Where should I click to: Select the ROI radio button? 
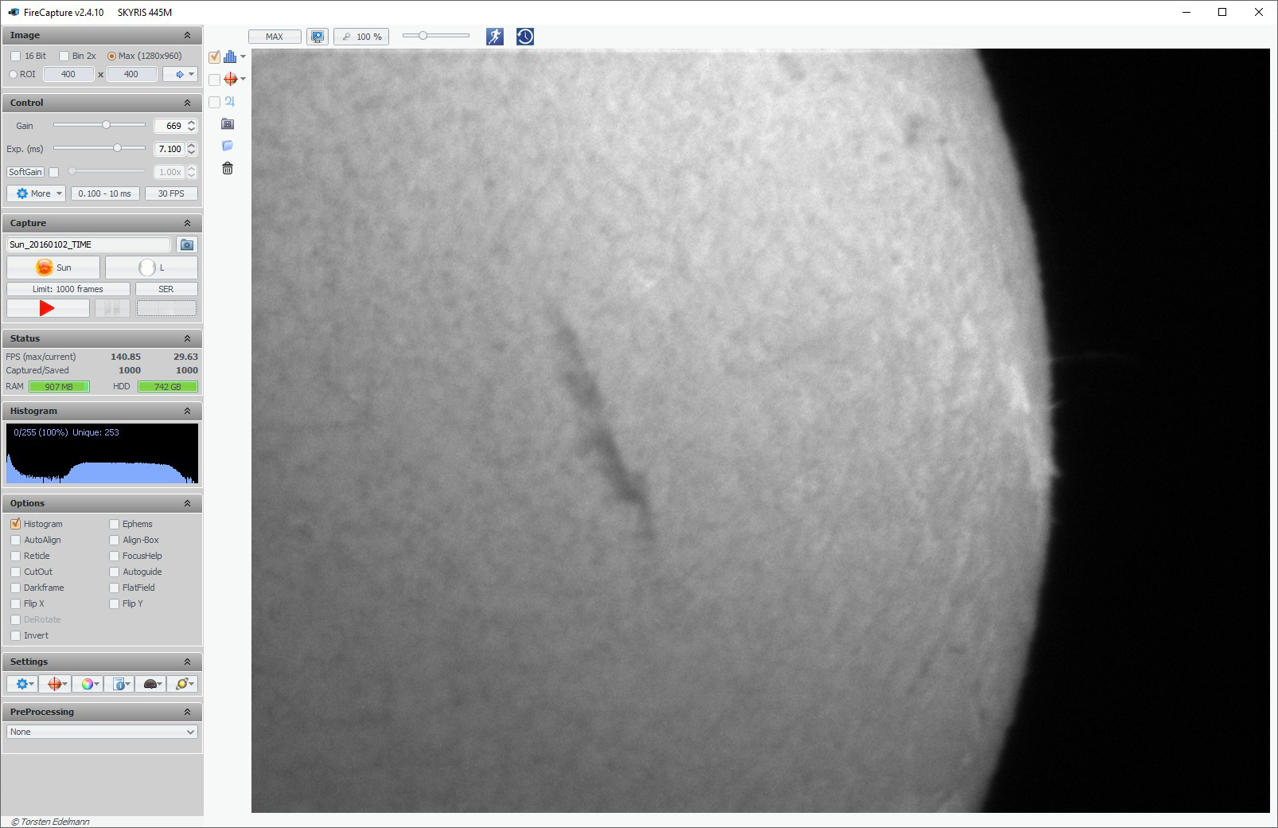[13, 74]
